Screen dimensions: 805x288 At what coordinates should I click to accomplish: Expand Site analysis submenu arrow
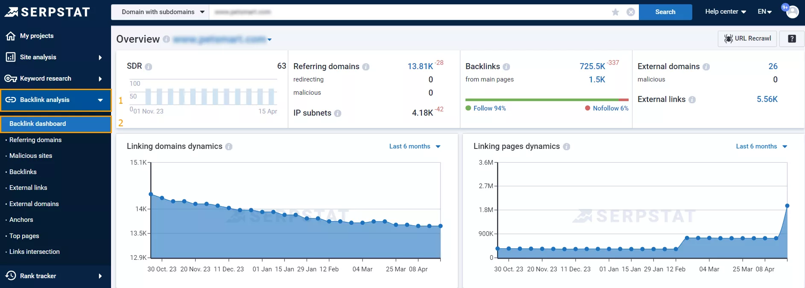click(x=100, y=57)
